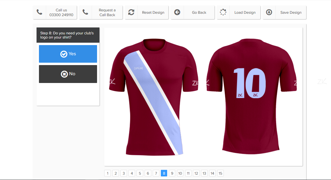Click Go Back in the toolbar
Viewport: 331px width, 180px height.
199,12
